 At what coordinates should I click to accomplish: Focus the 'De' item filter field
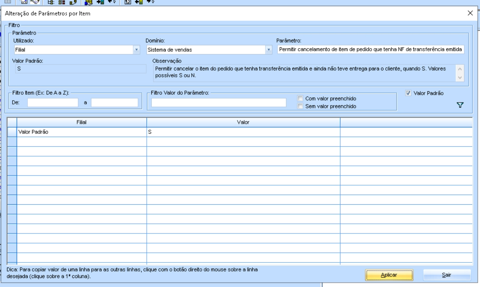53,103
